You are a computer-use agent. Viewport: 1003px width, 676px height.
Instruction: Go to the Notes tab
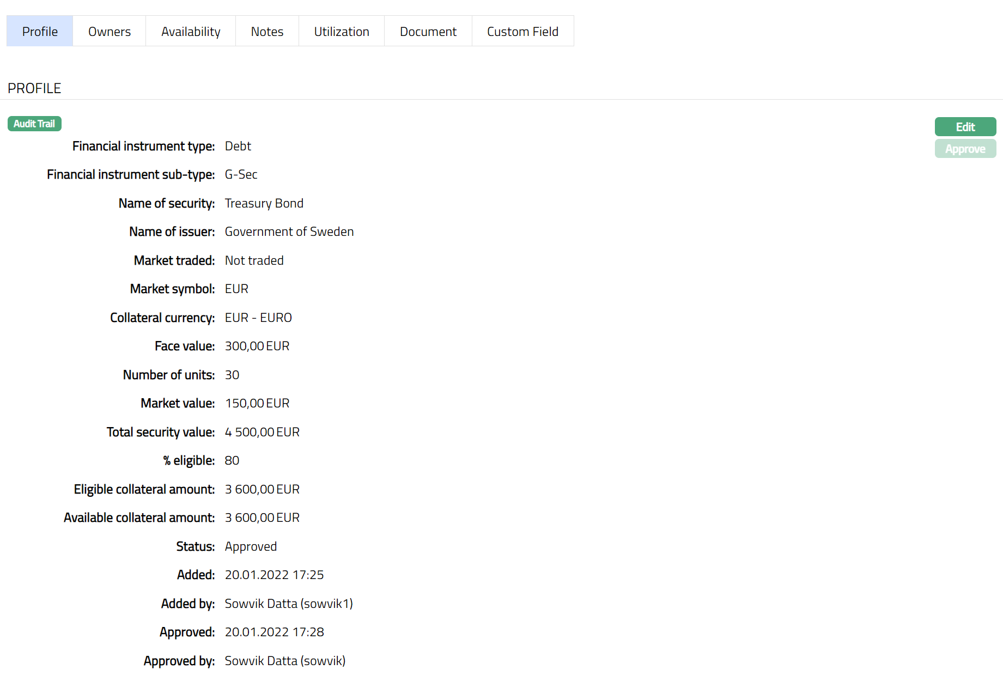pos(267,32)
